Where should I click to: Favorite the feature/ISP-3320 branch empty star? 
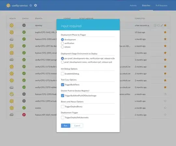click(x=165, y=115)
